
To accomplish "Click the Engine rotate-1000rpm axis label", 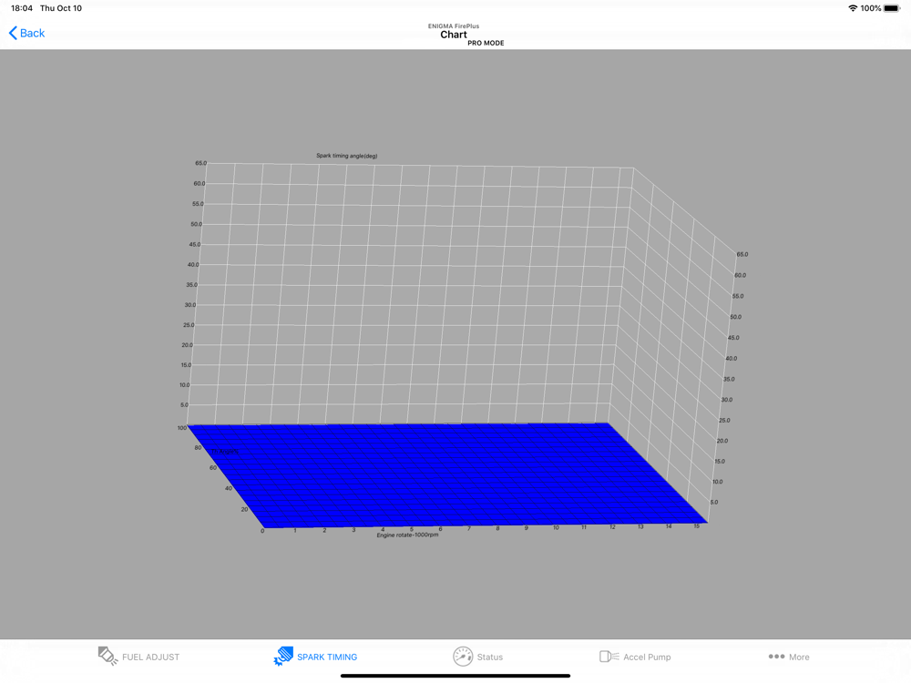I will coord(407,535).
